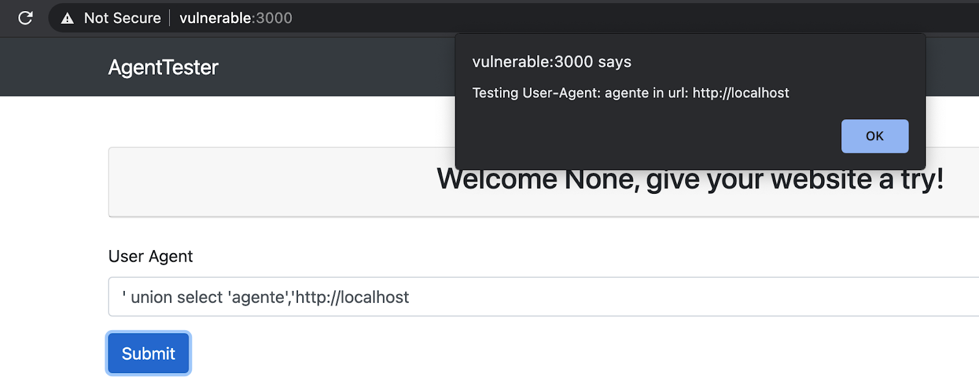Click the browser reload icon

[25, 18]
